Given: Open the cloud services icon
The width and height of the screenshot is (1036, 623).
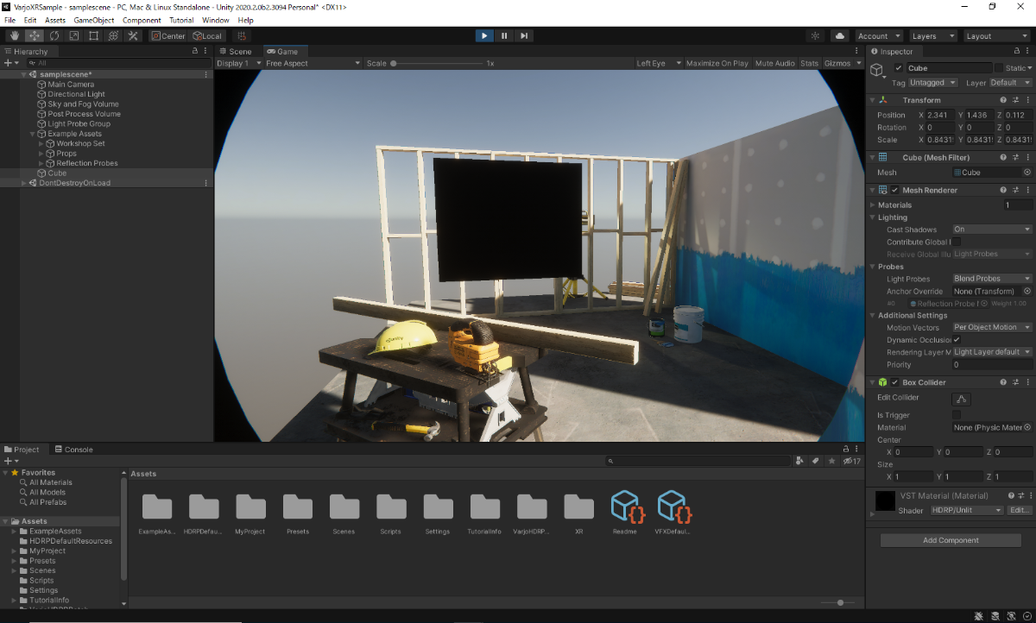Looking at the screenshot, I should click(840, 35).
